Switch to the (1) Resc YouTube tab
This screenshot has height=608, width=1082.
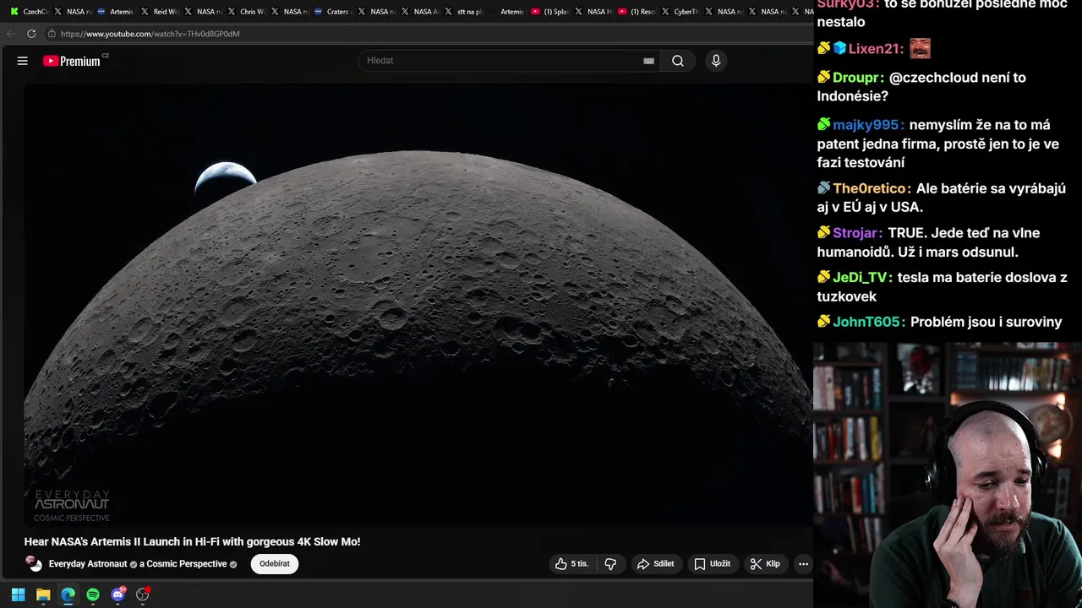click(x=637, y=12)
